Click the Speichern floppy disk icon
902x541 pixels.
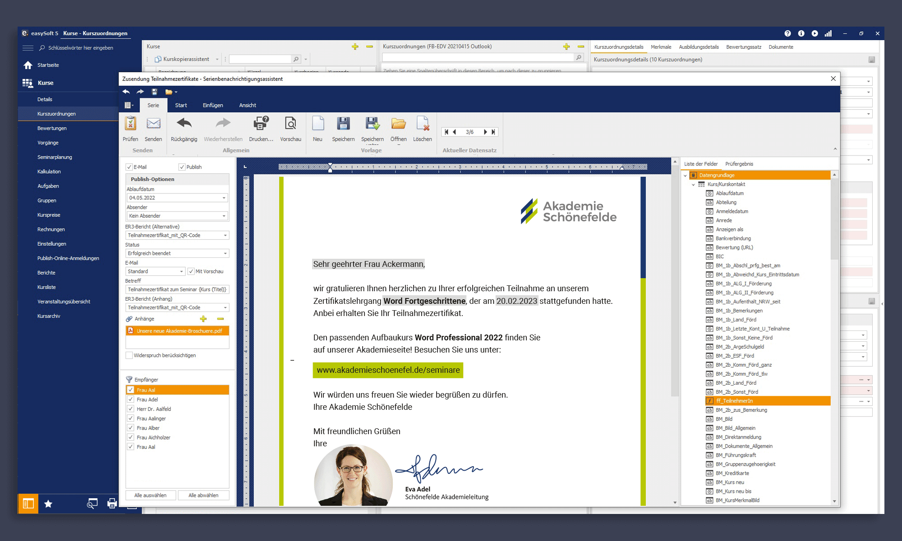(343, 123)
